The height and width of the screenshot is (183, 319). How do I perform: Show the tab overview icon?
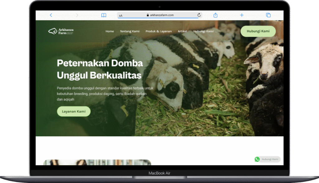[x=268, y=15]
